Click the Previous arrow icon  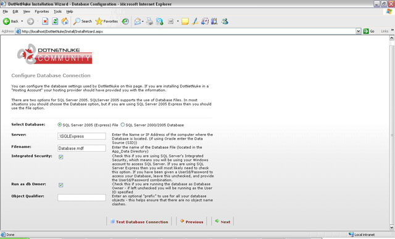pyautogui.click(x=182, y=221)
